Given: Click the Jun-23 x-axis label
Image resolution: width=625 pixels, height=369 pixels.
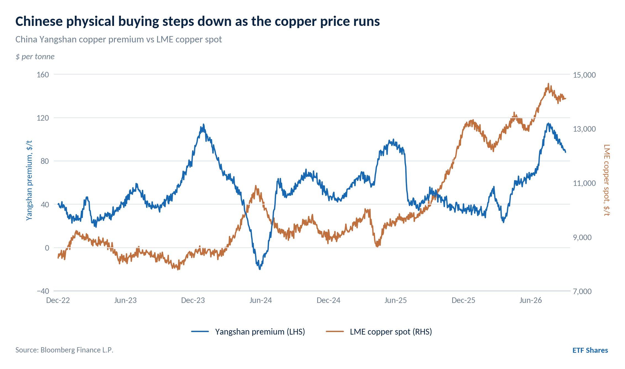Looking at the screenshot, I should click(x=125, y=300).
